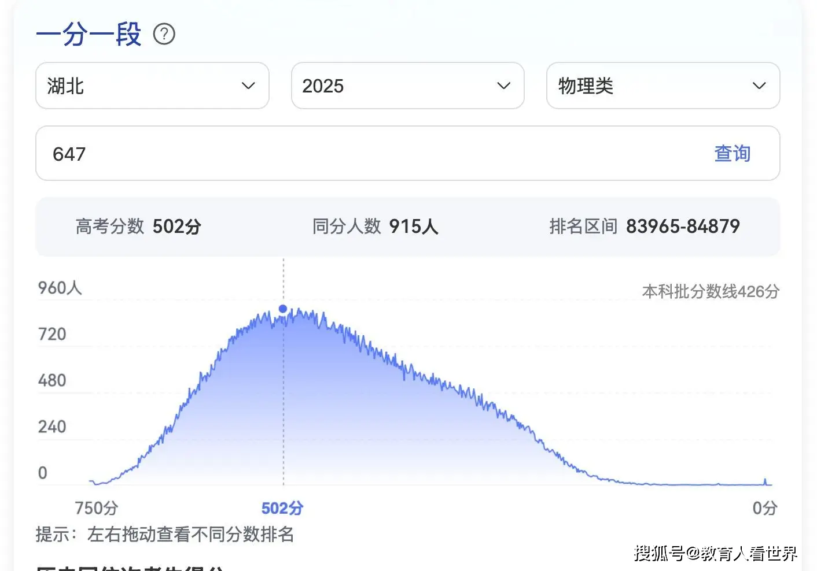This screenshot has width=817, height=571.
Task: Click the hint text 左右拖动查看不同分数排名
Action: coord(191,534)
